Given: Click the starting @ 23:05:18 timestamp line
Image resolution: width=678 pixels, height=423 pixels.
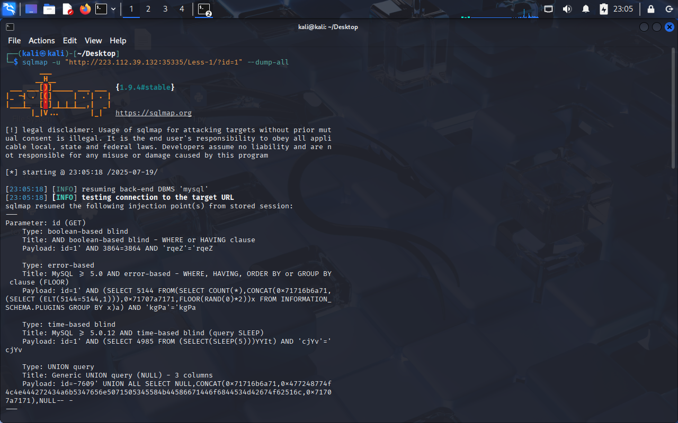Looking at the screenshot, I should (x=82, y=172).
